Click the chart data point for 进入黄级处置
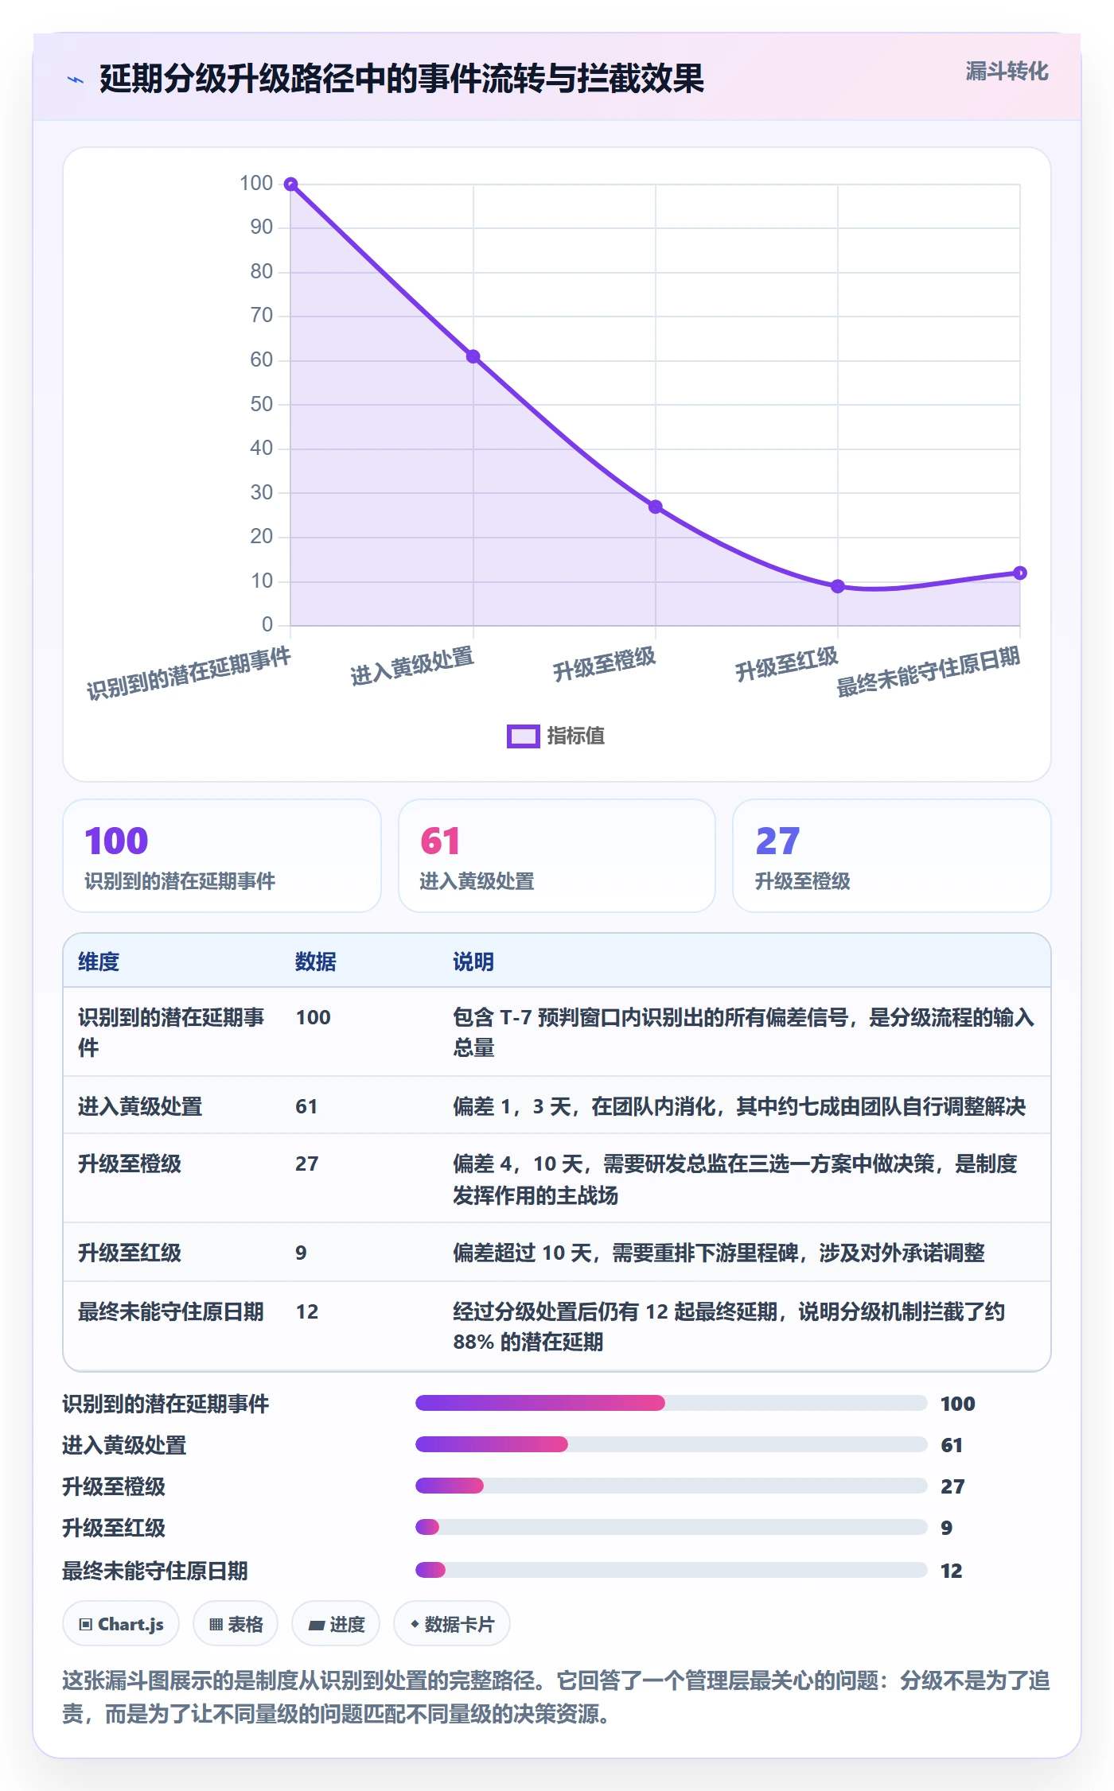The height and width of the screenshot is (1791, 1114). [473, 356]
